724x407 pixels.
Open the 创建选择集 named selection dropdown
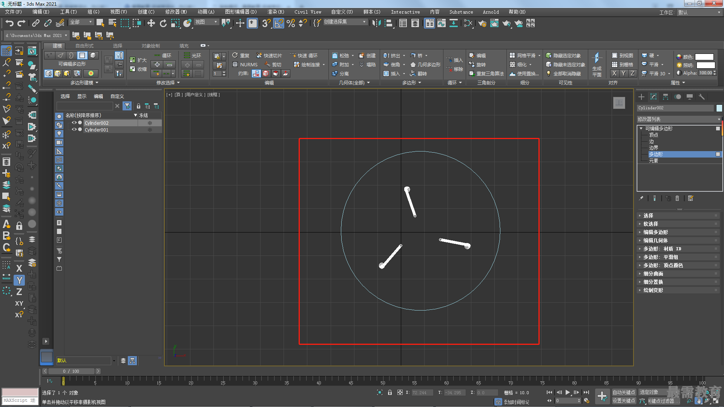coord(345,22)
